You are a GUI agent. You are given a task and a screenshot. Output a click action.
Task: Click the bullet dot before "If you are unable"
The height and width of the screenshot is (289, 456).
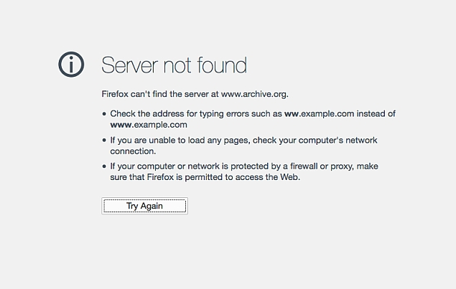[104, 141]
